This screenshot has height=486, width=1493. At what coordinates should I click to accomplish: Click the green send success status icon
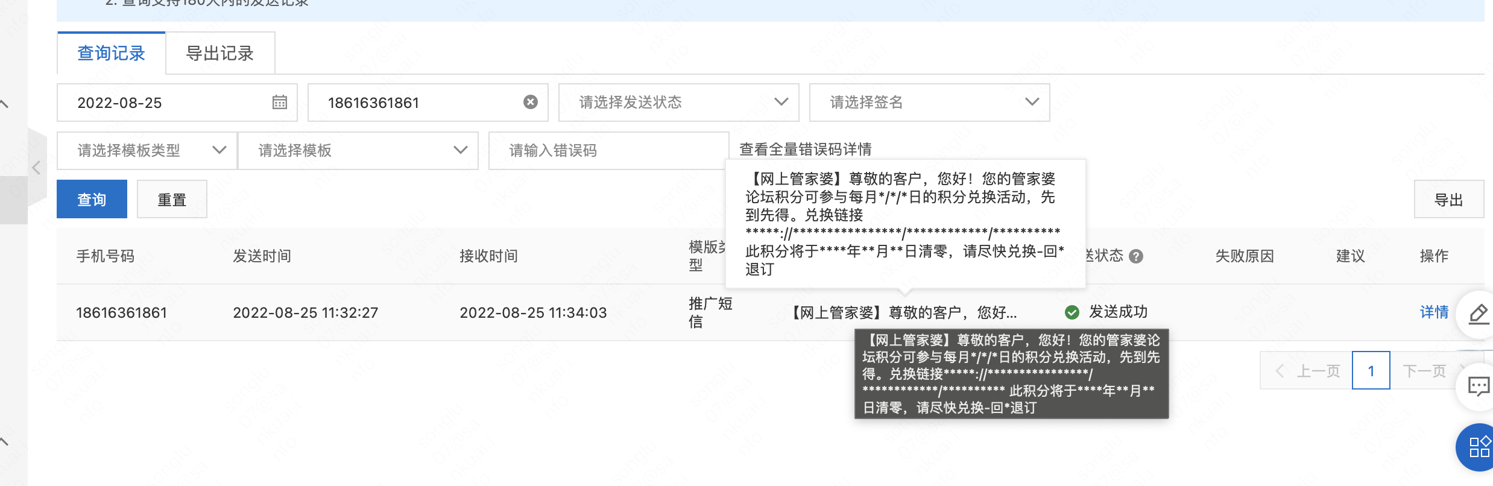pos(1072,312)
